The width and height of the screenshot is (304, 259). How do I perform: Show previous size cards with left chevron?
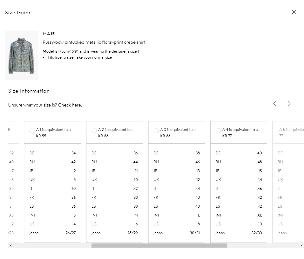click(x=275, y=103)
